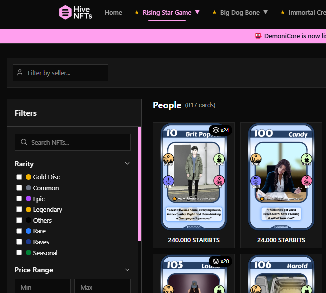Click the stack icon on Louise card
Viewport: 326px width, 293px height.
pos(215,261)
